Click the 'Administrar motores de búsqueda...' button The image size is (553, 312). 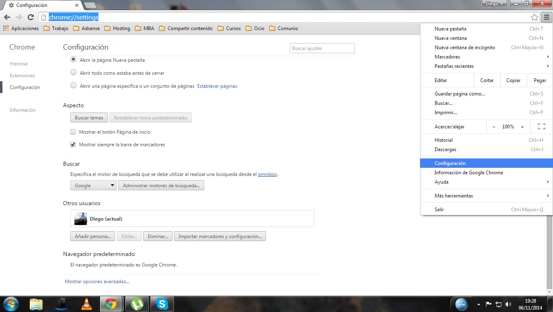pos(161,186)
